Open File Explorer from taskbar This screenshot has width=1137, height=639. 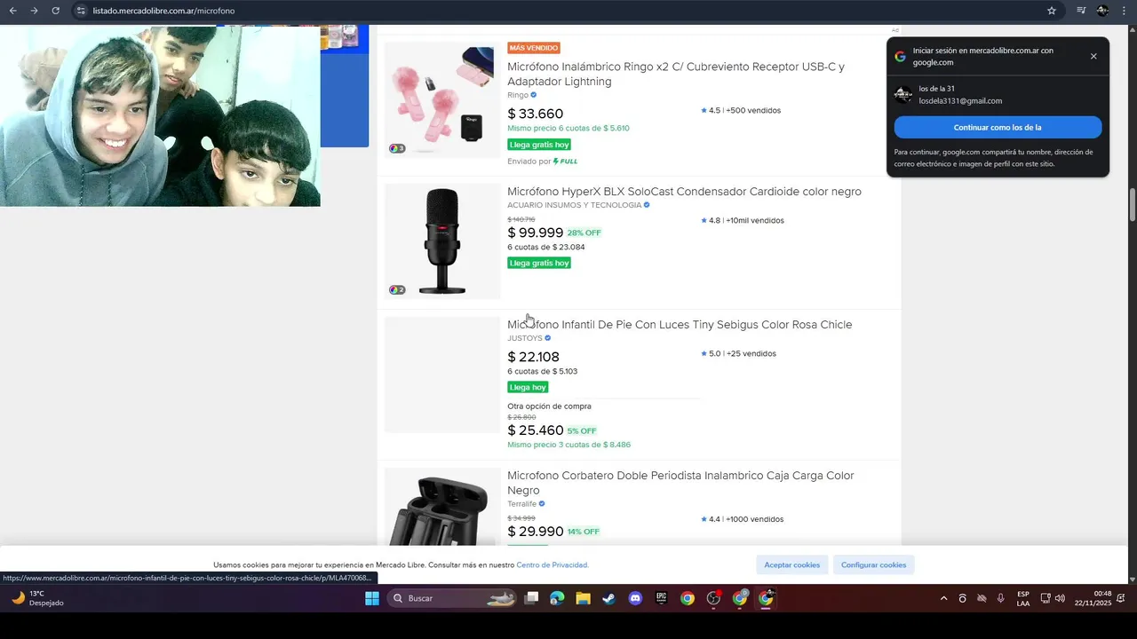pos(583,598)
